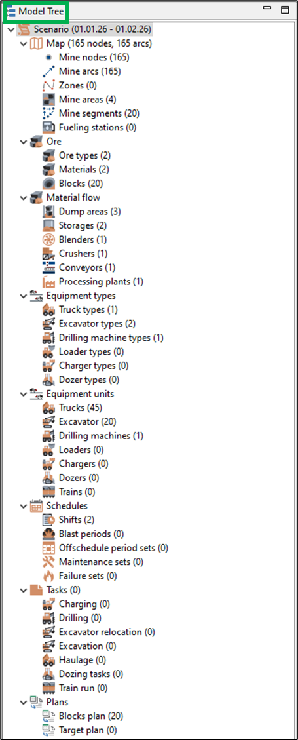Select the Model Tree tab

tap(36, 11)
